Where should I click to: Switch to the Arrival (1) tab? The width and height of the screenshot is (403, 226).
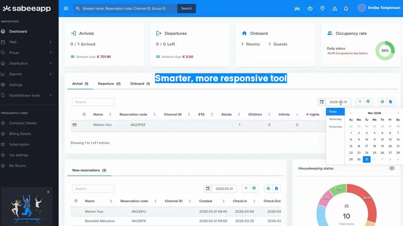(80, 84)
